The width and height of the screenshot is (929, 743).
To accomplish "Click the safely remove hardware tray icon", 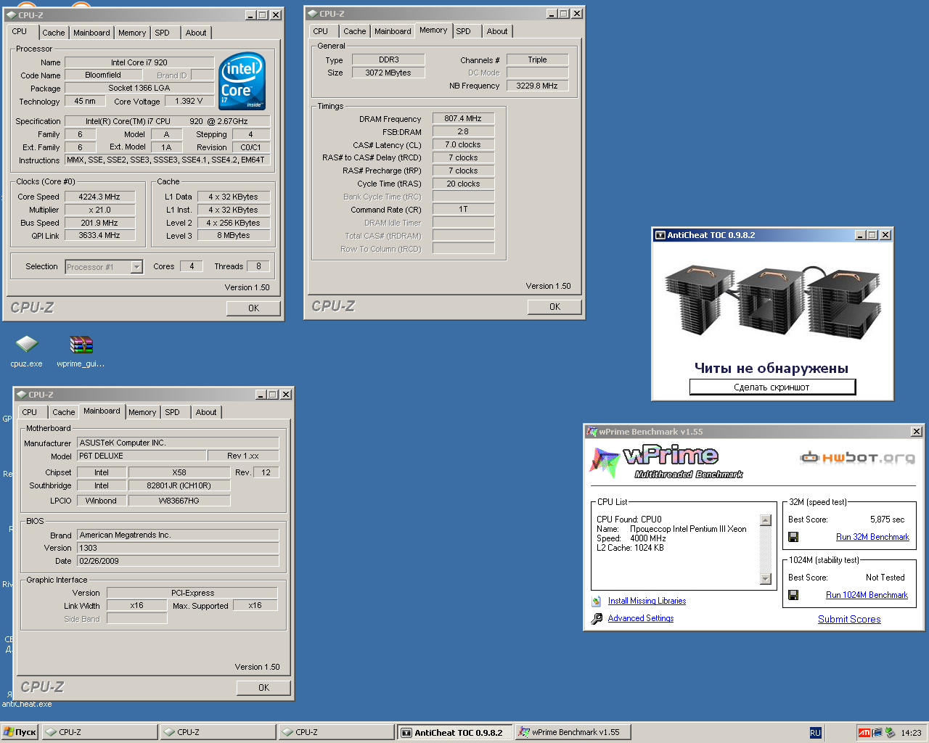I will (890, 733).
